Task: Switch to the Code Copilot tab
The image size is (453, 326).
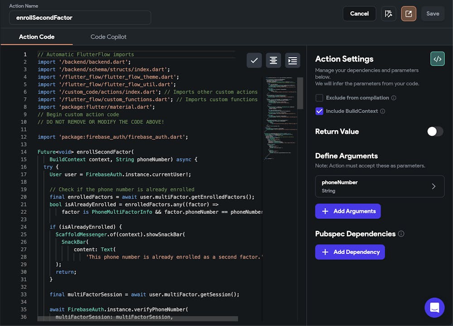Action: click(108, 37)
